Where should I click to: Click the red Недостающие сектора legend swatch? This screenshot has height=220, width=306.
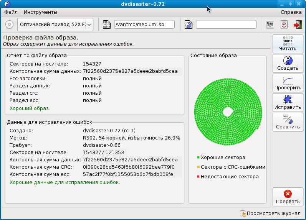(198, 177)
